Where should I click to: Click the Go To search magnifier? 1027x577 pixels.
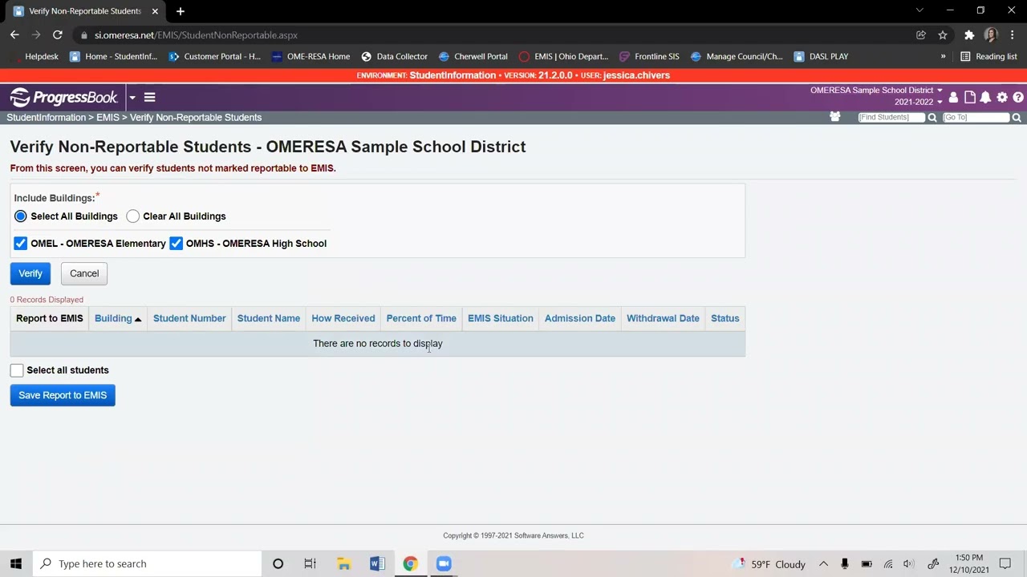click(x=1017, y=118)
